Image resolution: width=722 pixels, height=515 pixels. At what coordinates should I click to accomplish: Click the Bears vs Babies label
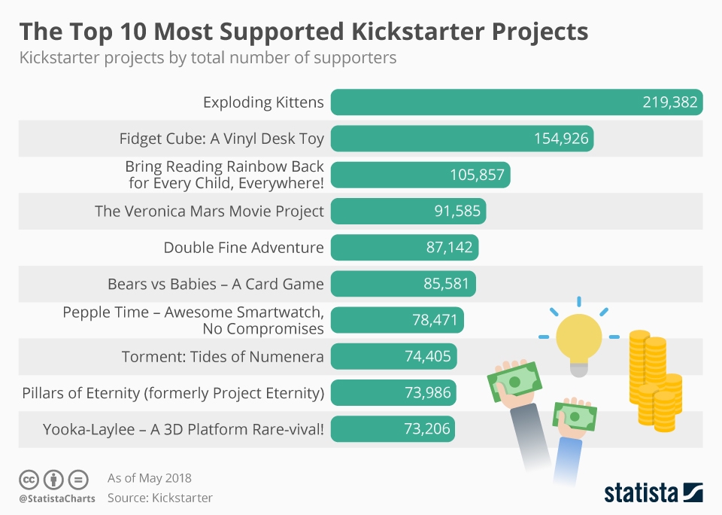point(216,284)
